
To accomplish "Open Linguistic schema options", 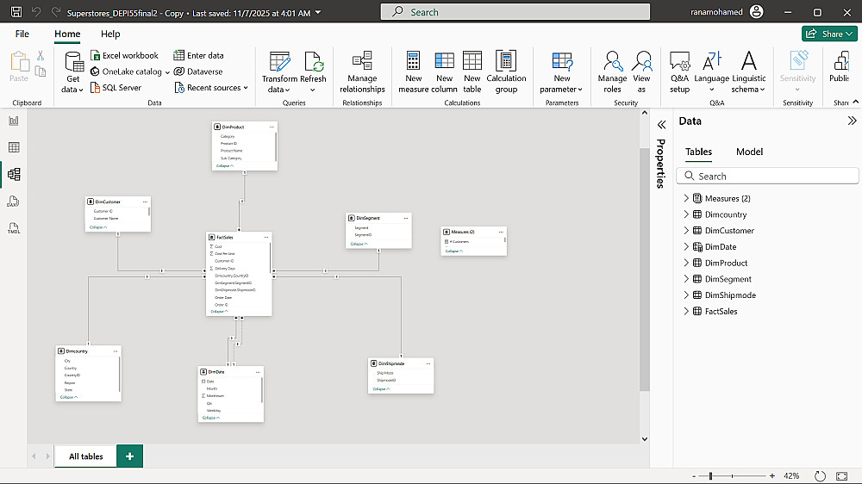I will pos(749,72).
